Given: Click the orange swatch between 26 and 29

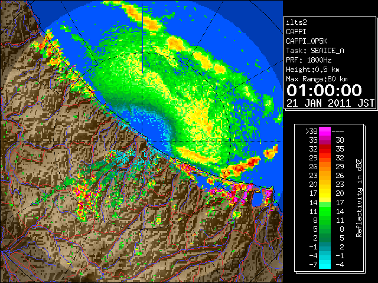Looking at the screenshot, I should (325, 167).
